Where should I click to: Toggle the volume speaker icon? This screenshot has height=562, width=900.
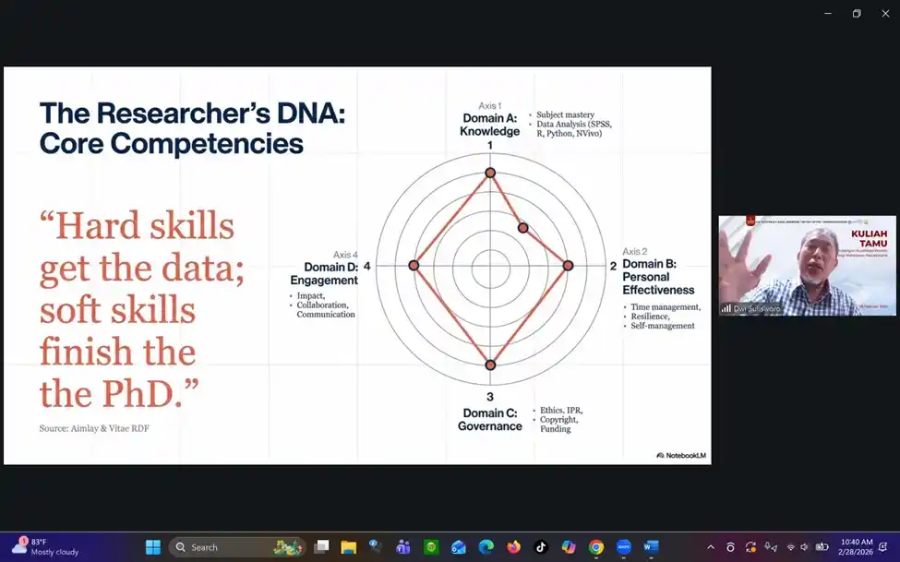click(805, 546)
